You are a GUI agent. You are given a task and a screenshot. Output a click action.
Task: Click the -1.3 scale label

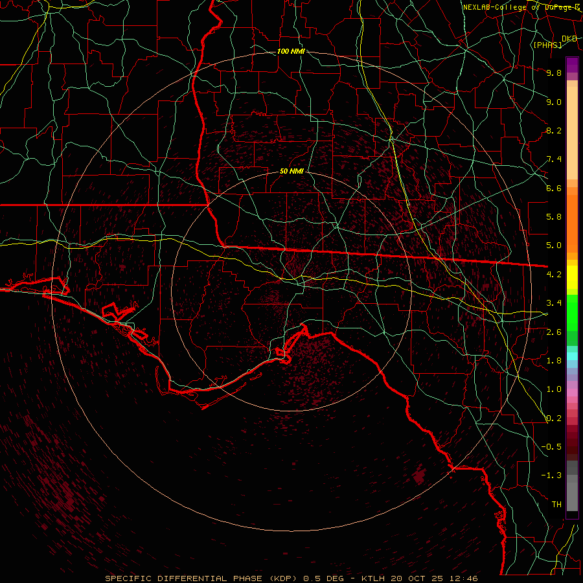click(x=551, y=475)
